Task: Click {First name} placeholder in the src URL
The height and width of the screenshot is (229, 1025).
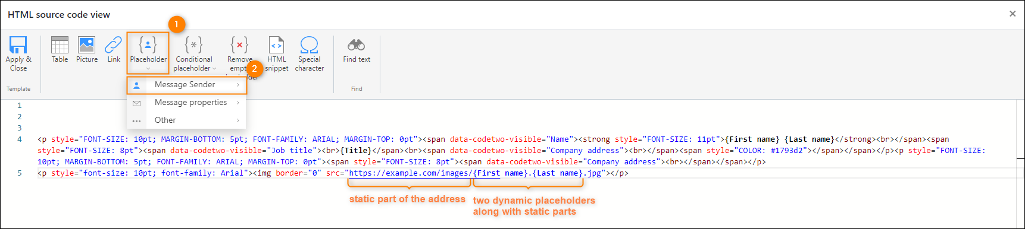Action: pos(501,173)
